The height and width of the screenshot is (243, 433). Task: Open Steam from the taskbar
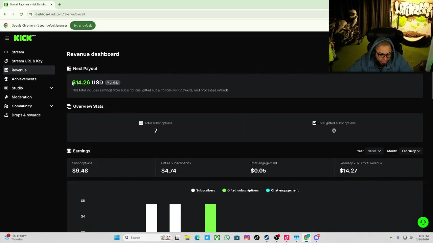click(x=267, y=238)
